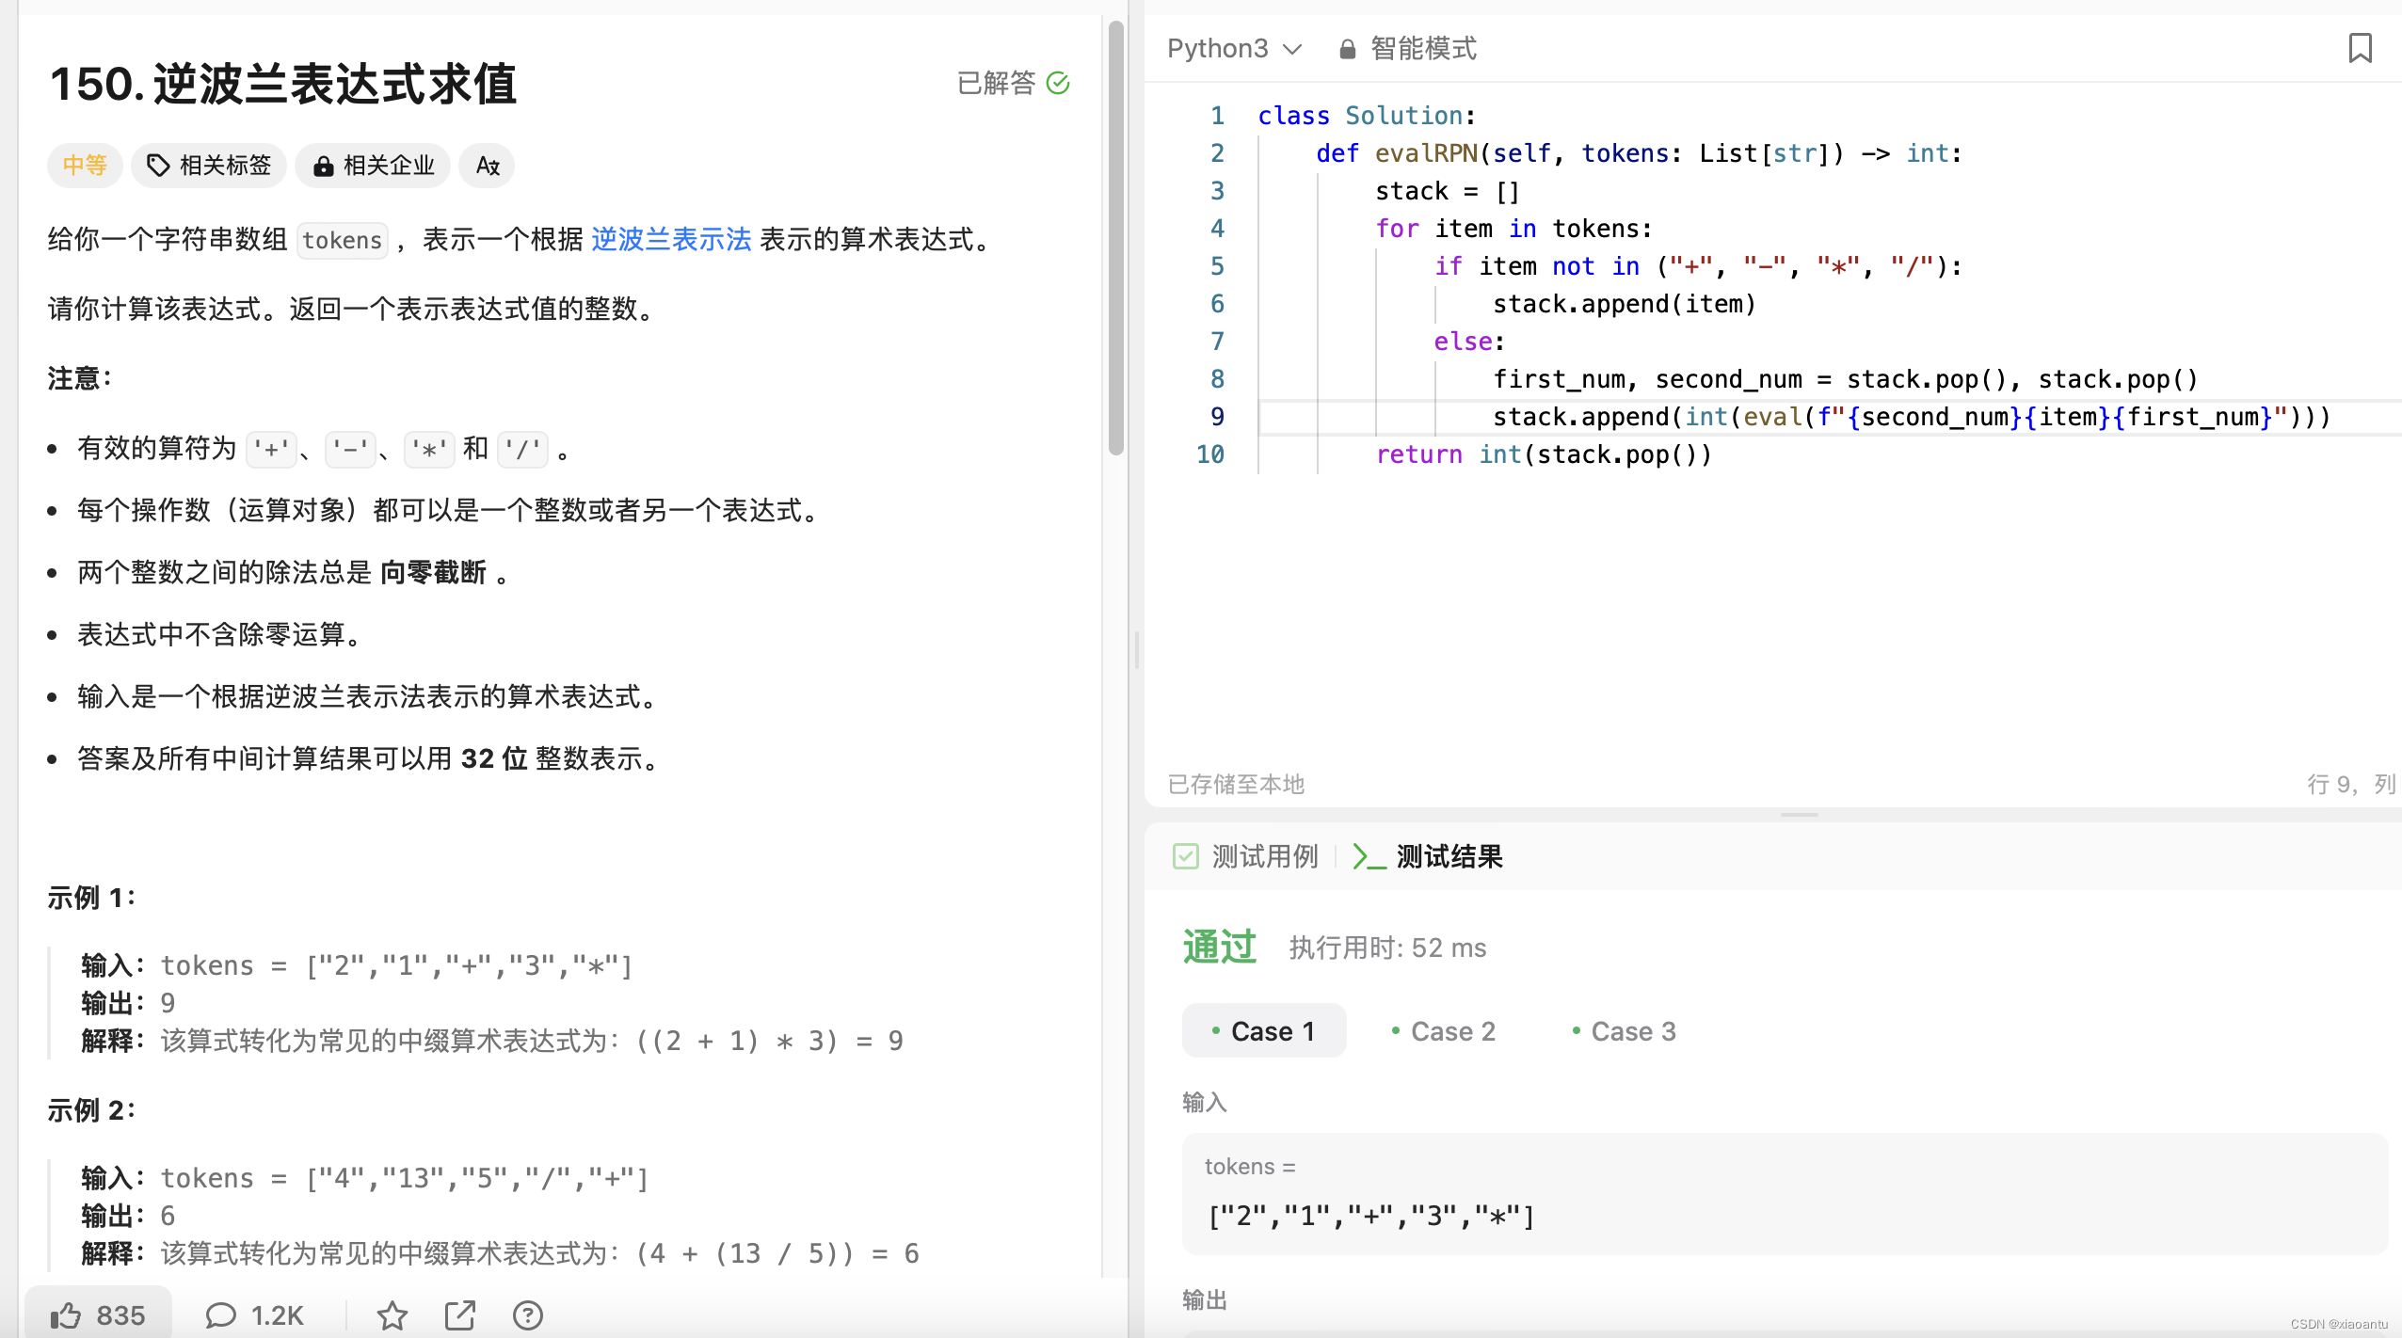
Task: Select the Case 2 tab
Action: click(1443, 1031)
